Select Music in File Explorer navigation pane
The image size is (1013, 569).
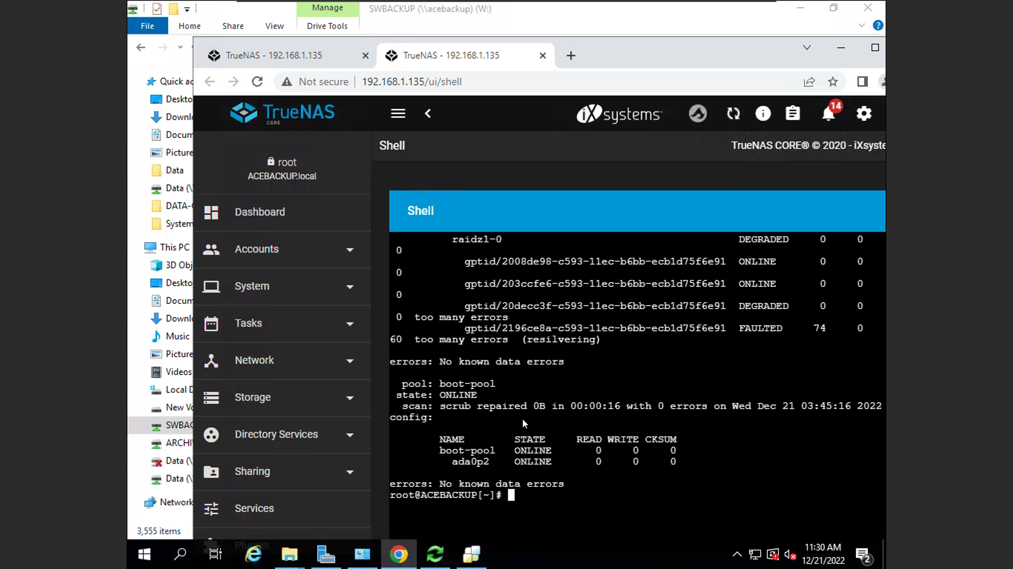tap(177, 336)
